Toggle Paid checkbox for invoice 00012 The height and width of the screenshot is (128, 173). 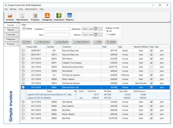[151, 59]
